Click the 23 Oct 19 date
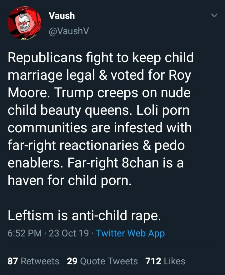Viewport: 225px width, 275px height. 69,233
